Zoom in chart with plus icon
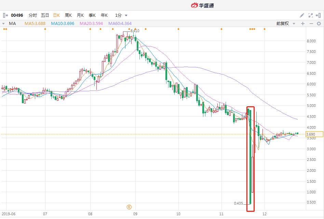The height and width of the screenshot is (219, 324). 303,24
